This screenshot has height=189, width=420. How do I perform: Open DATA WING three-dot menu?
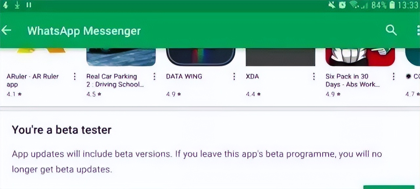(234, 77)
